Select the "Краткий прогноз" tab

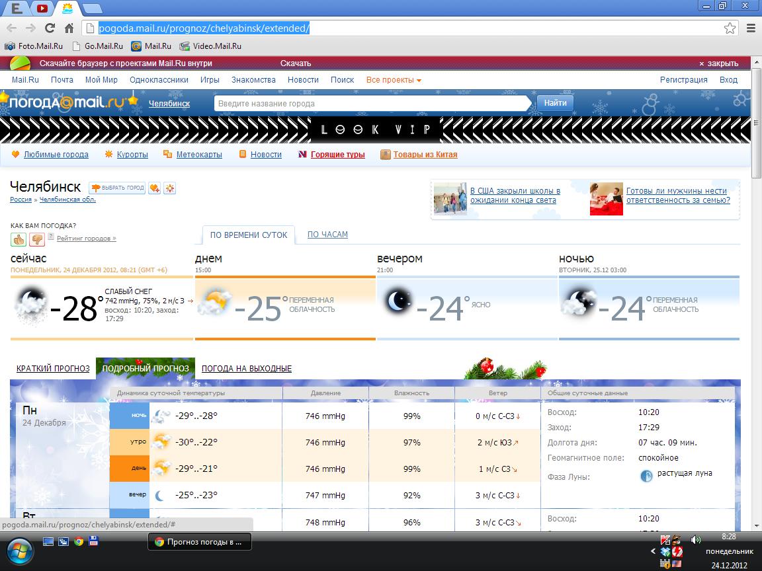tap(53, 369)
